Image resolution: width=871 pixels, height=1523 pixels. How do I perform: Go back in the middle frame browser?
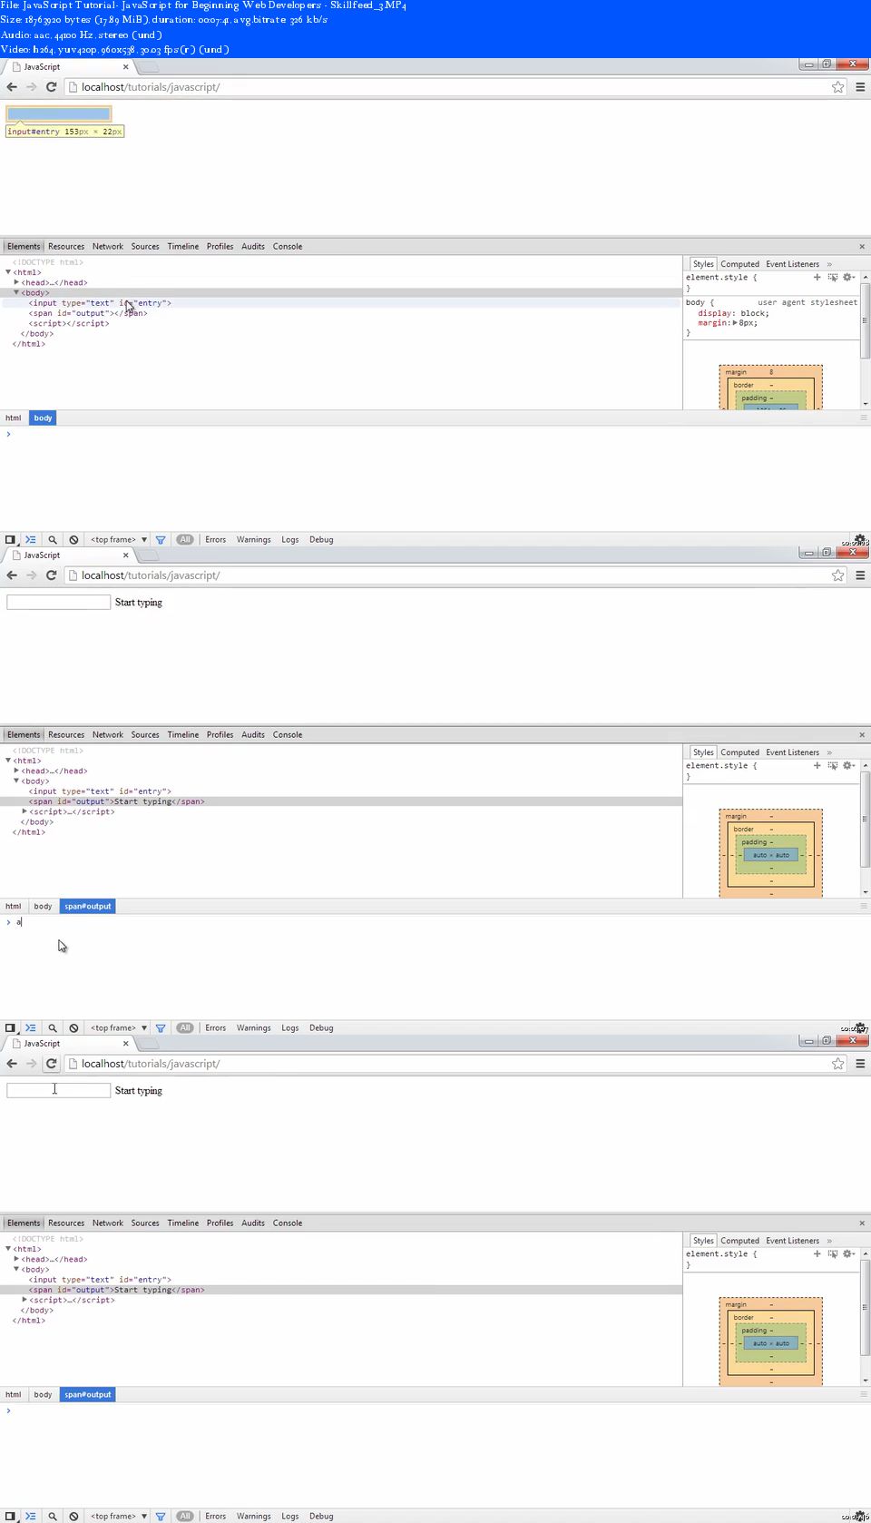(x=12, y=575)
